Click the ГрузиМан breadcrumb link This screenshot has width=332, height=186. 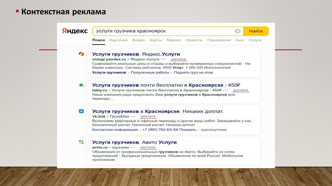pos(119,116)
